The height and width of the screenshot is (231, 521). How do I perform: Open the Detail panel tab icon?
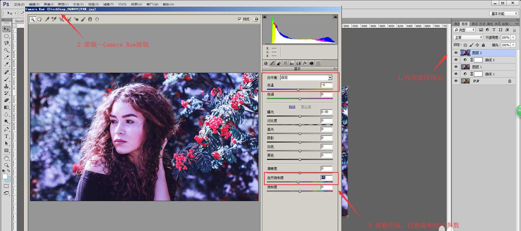(x=279, y=63)
